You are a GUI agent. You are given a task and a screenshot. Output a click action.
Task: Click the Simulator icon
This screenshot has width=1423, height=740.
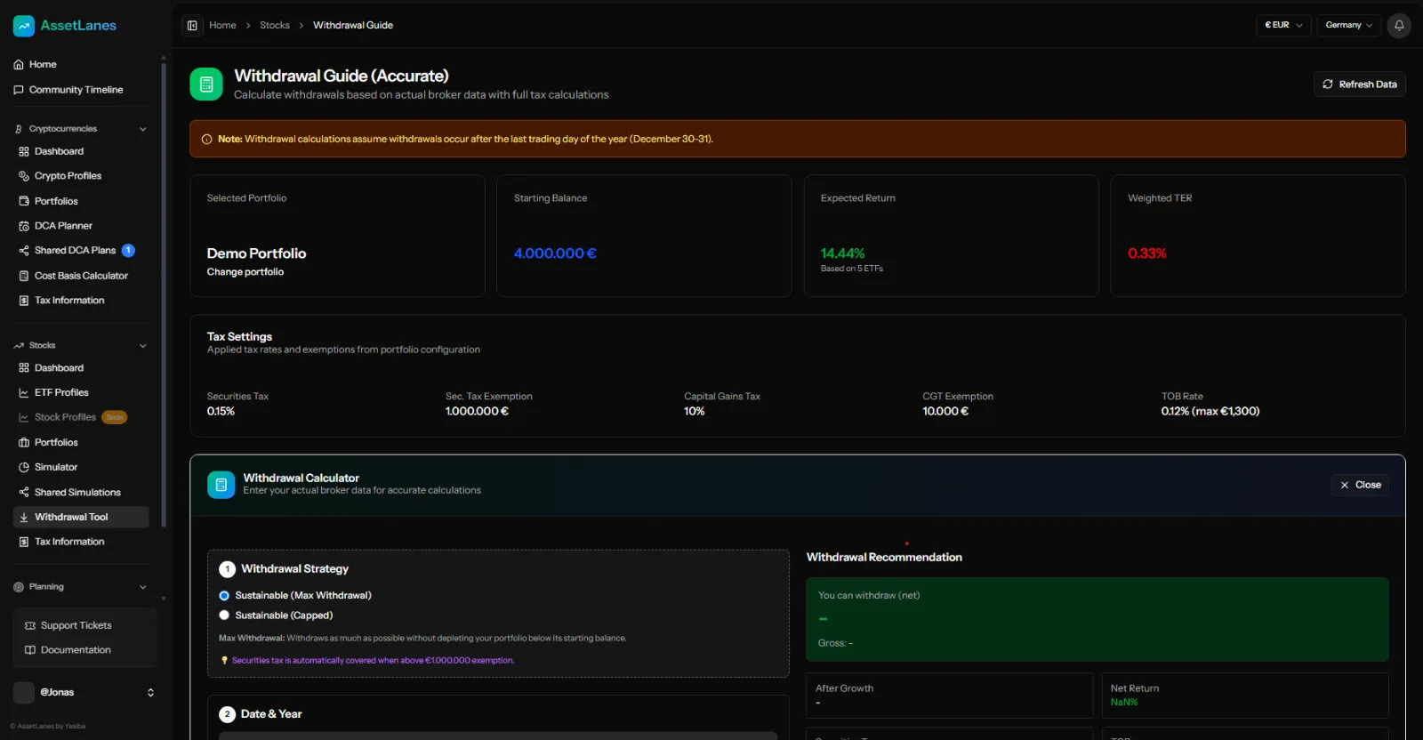[x=24, y=467]
